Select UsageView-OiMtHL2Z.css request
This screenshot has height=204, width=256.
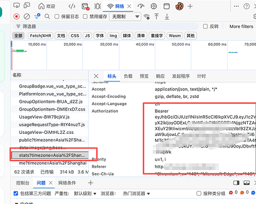(50, 132)
